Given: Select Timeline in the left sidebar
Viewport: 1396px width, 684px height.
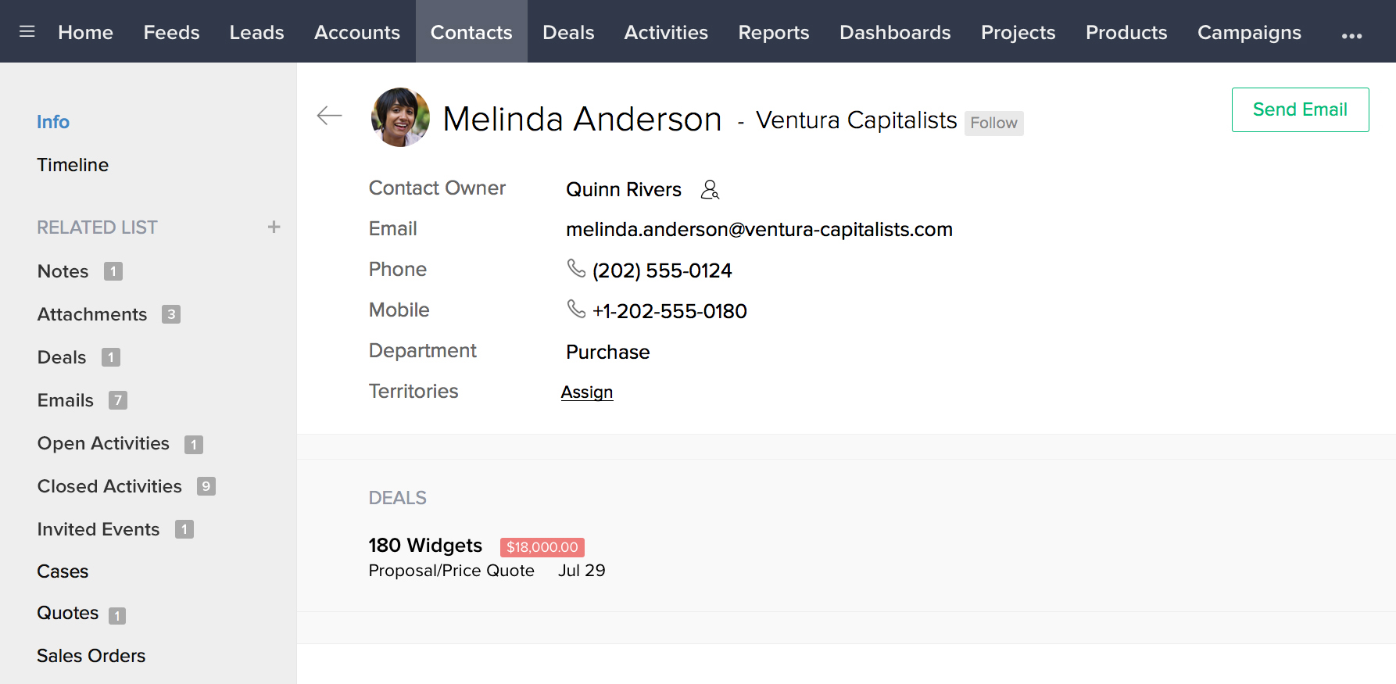Looking at the screenshot, I should pos(73,165).
